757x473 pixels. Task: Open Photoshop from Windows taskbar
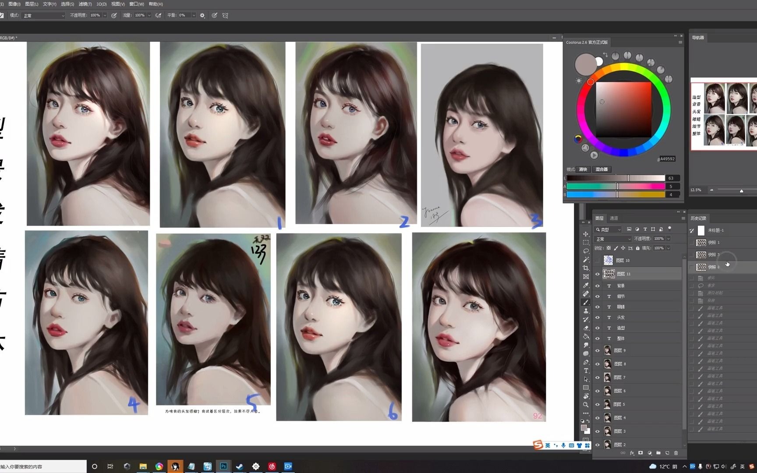click(x=223, y=466)
